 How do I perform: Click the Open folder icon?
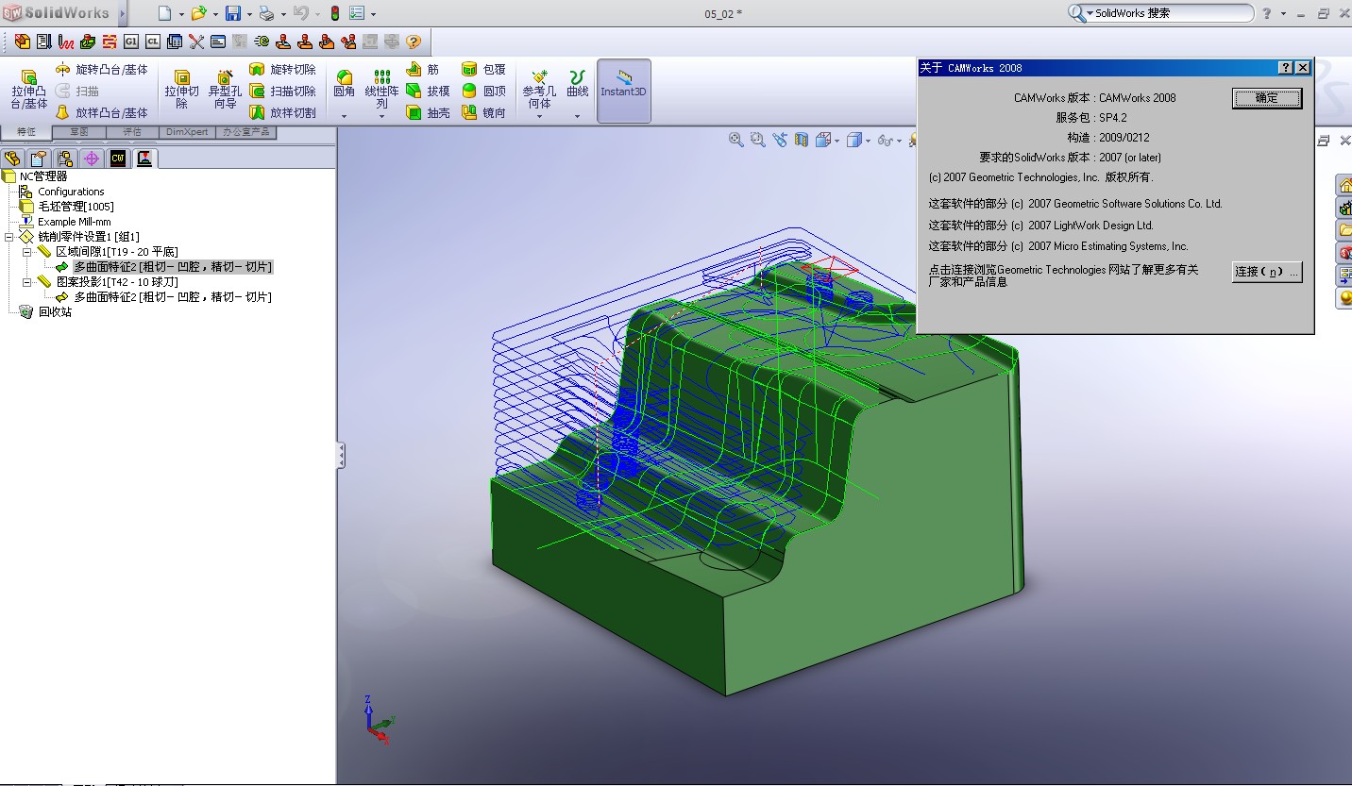tap(198, 13)
